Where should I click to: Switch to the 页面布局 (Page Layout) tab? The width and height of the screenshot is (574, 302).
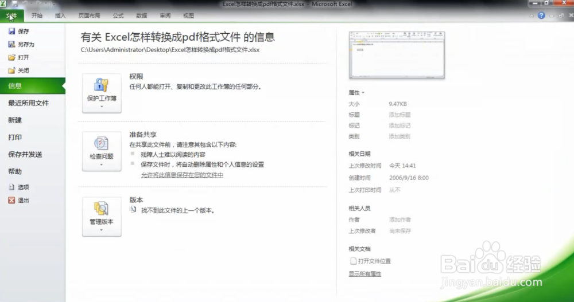point(90,15)
